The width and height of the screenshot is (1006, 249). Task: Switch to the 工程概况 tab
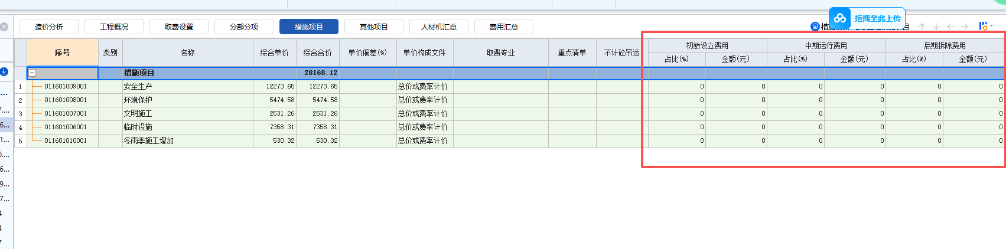[114, 27]
